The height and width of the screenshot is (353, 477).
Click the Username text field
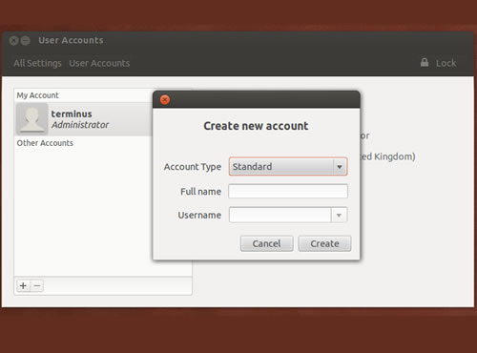pyautogui.click(x=280, y=215)
